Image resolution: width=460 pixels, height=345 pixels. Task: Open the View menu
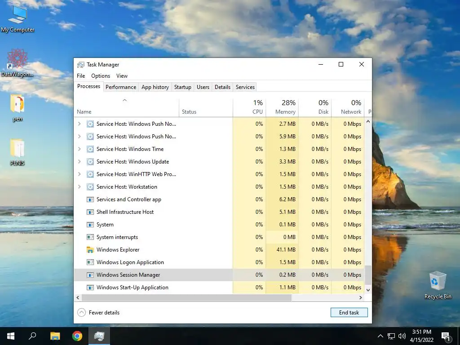pos(122,75)
